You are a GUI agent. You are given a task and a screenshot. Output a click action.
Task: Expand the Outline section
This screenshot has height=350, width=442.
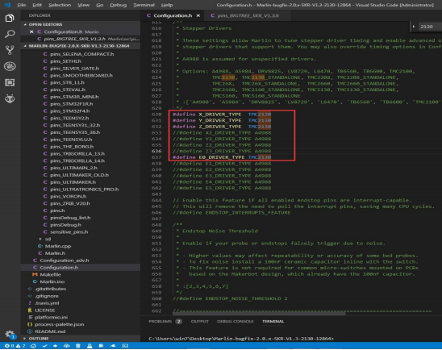coord(39,339)
